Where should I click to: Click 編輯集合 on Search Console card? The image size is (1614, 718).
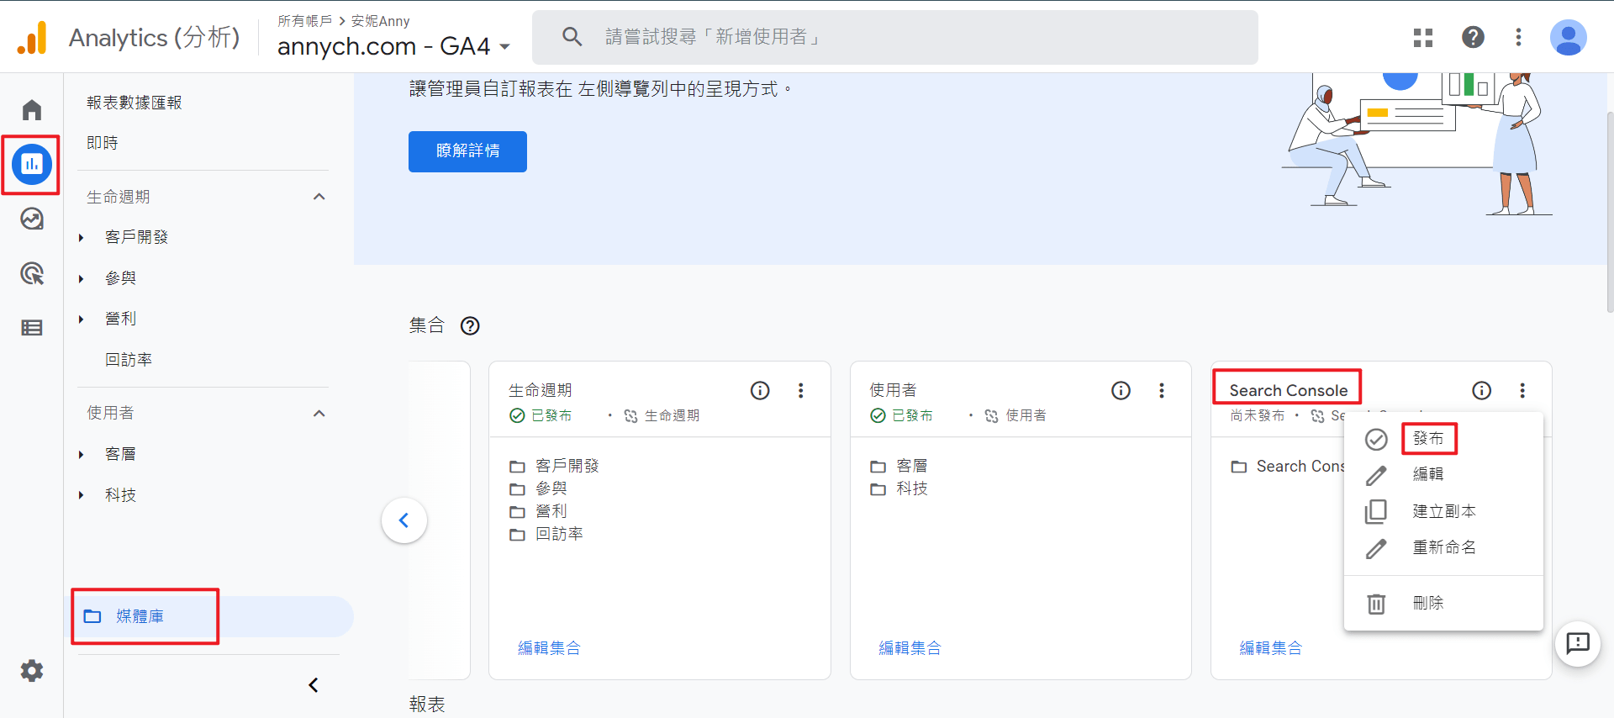point(1270,648)
